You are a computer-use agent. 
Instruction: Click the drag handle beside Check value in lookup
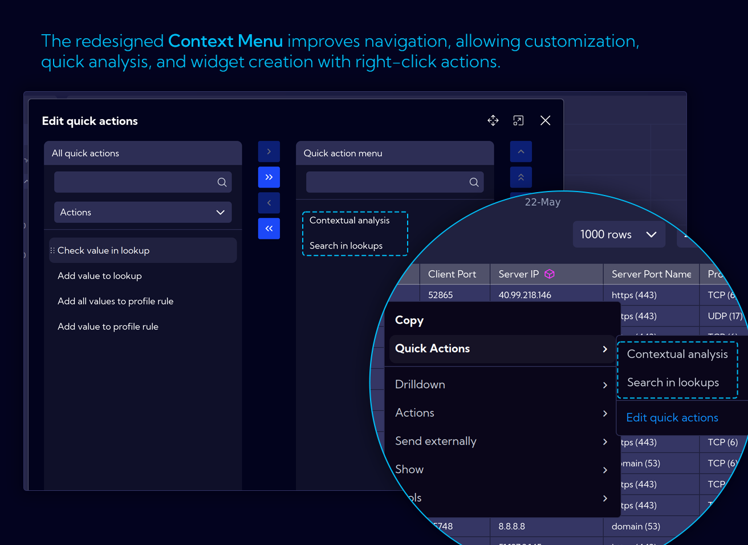point(52,251)
